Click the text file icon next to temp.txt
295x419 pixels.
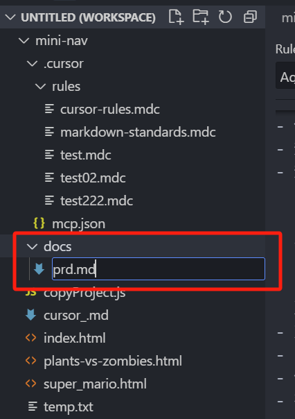coord(33,407)
